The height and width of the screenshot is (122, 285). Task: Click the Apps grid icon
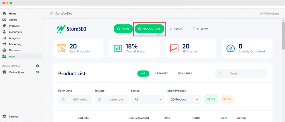pos(4,57)
